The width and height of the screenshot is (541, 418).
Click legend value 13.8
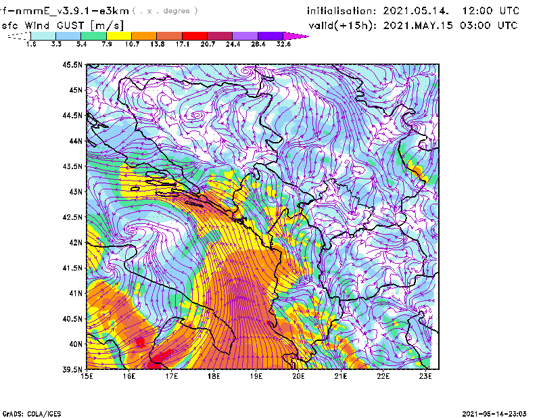click(158, 44)
